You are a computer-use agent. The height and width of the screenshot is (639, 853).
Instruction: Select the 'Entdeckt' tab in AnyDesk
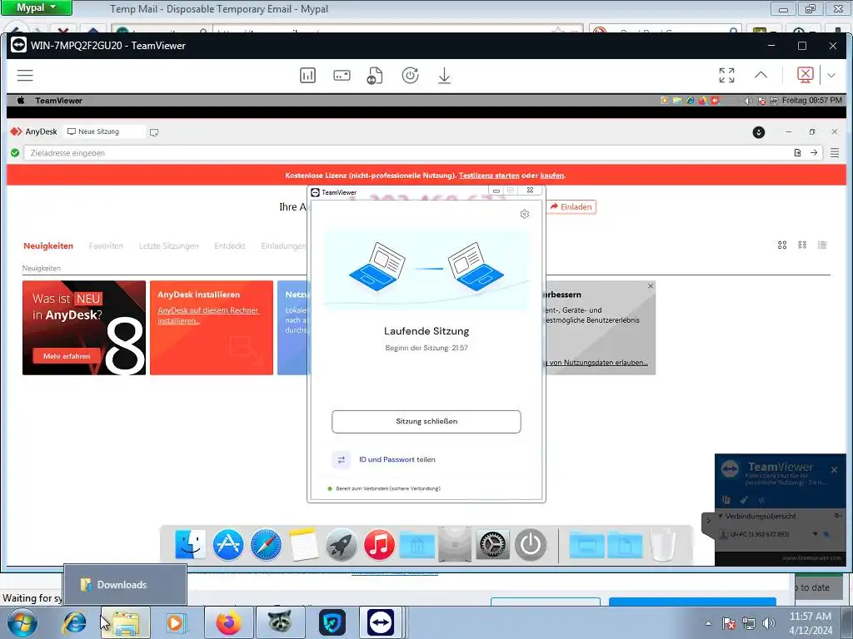point(230,246)
